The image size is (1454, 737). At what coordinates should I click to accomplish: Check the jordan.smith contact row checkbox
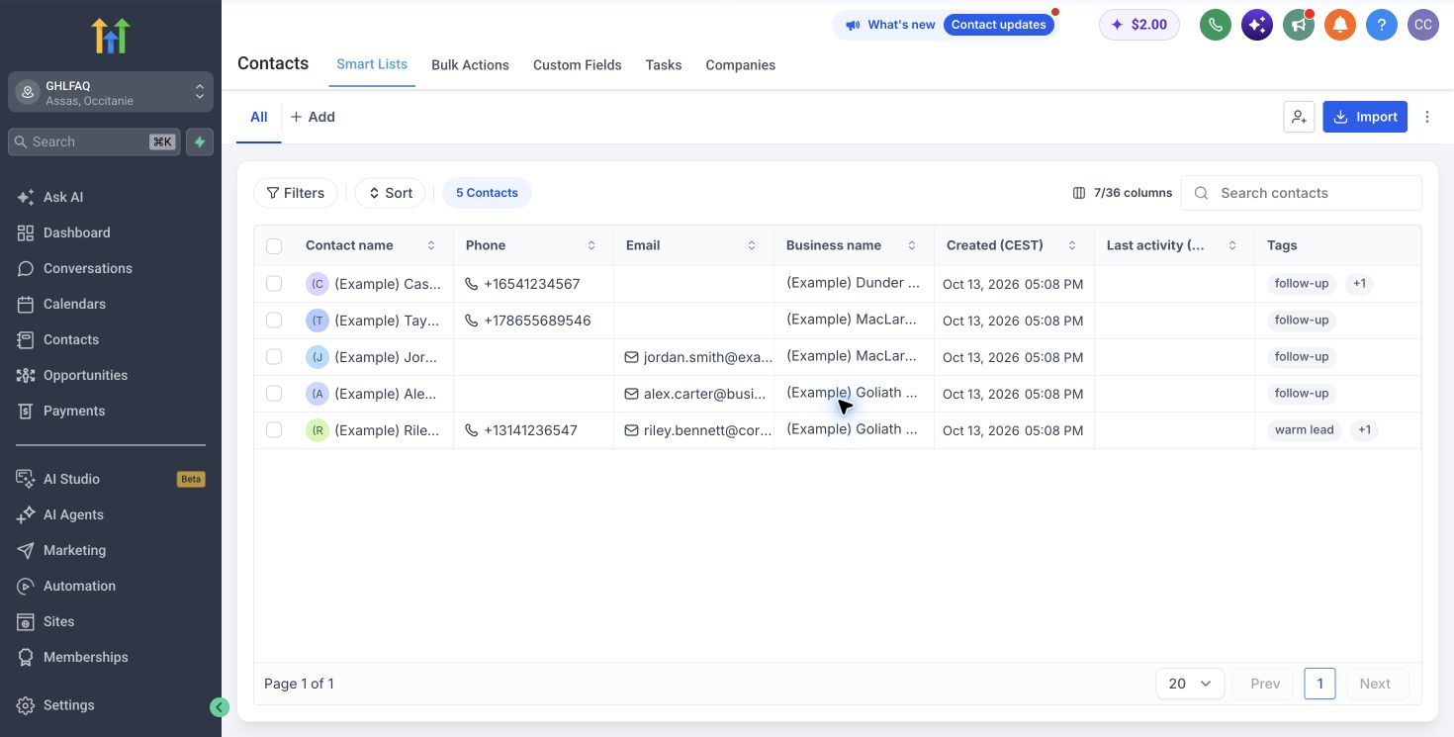click(274, 357)
